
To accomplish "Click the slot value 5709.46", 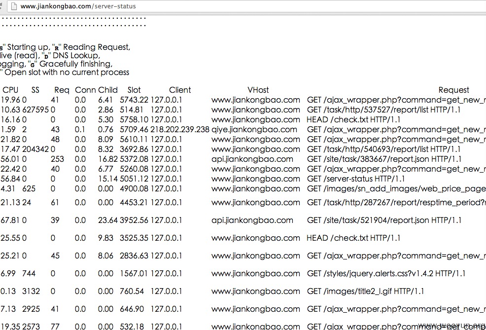I will [134, 129].
